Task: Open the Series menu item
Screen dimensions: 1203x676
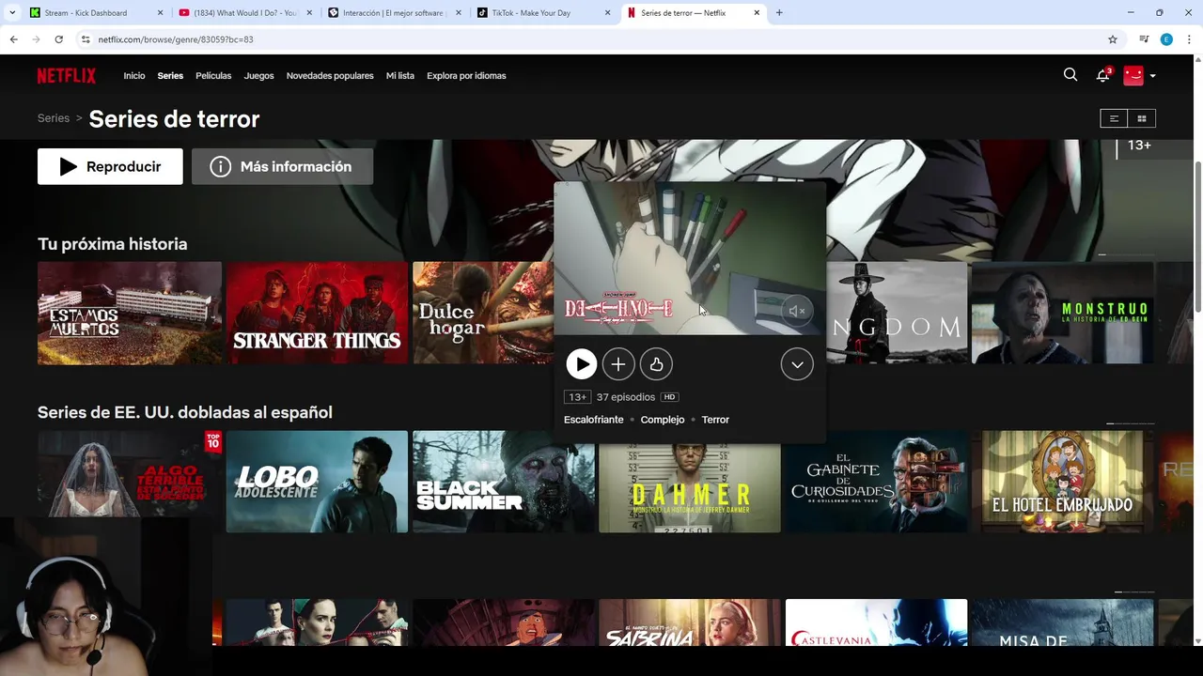Action: pos(170,76)
